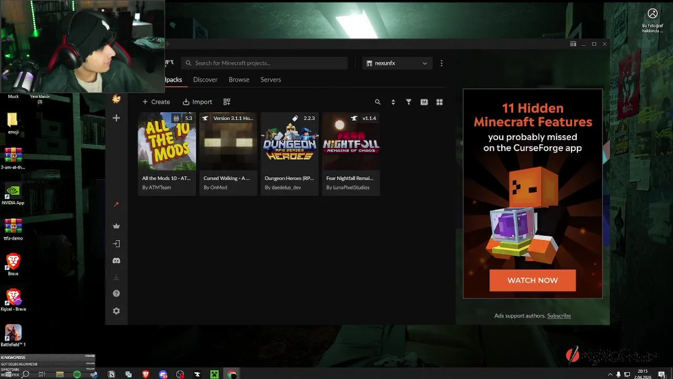Toggle the M badge icon in toolbar

(x=424, y=102)
